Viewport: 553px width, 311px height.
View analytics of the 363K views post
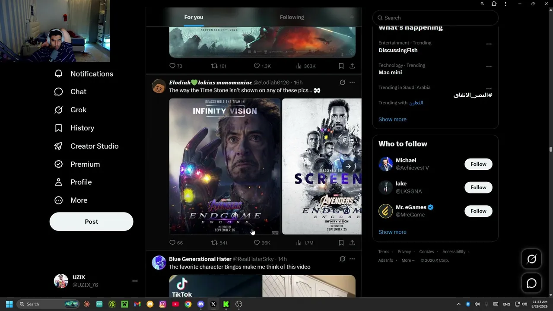point(305,66)
